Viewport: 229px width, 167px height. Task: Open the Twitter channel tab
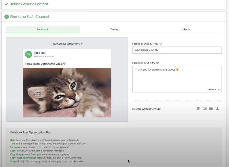pyautogui.click(x=114, y=29)
